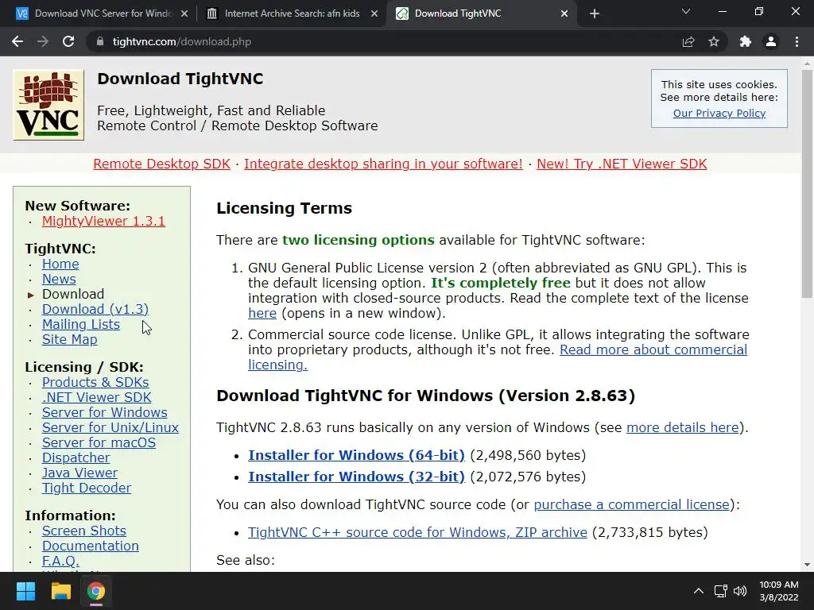This screenshot has height=610, width=814.
Task: Download Installer for Windows (64-bit)
Action: pyautogui.click(x=356, y=455)
